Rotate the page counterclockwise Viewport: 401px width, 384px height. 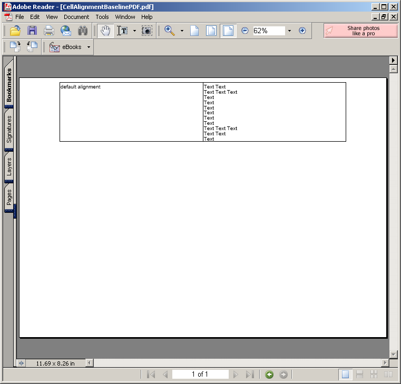click(x=32, y=47)
